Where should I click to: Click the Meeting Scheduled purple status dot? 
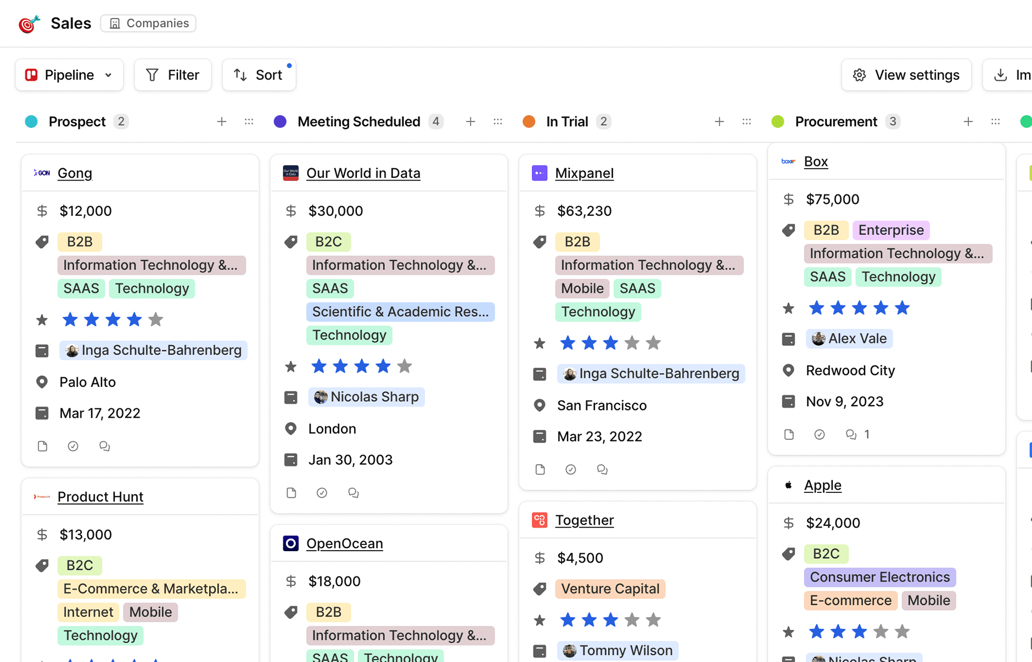[x=280, y=121]
